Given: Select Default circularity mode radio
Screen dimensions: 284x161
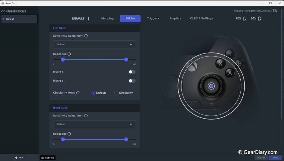Looking at the screenshot, I should point(93,93).
